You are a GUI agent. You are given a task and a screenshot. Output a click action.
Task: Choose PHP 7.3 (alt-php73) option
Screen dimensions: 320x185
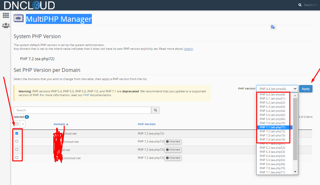click(x=272, y=135)
